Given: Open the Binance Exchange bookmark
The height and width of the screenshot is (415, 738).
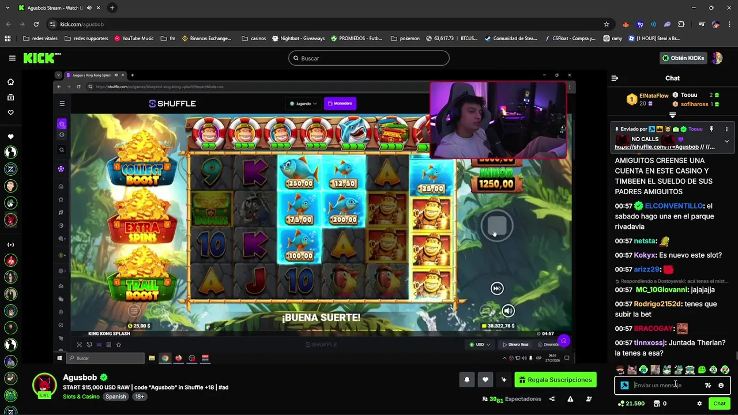Looking at the screenshot, I should [x=206, y=39].
